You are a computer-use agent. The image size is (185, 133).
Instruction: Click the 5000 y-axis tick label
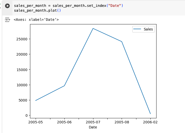(x=22, y=100)
